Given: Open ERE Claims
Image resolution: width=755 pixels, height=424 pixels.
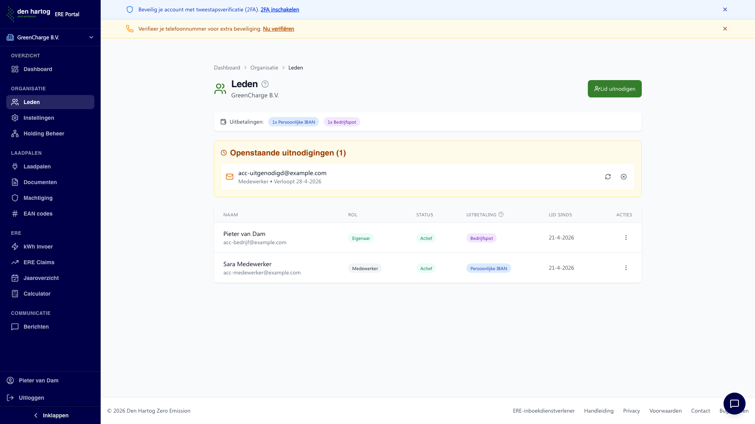Looking at the screenshot, I should pyautogui.click(x=50, y=262).
